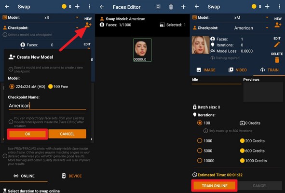
Task: Expand the Checkpoint American dropdown
Action: (267, 28)
